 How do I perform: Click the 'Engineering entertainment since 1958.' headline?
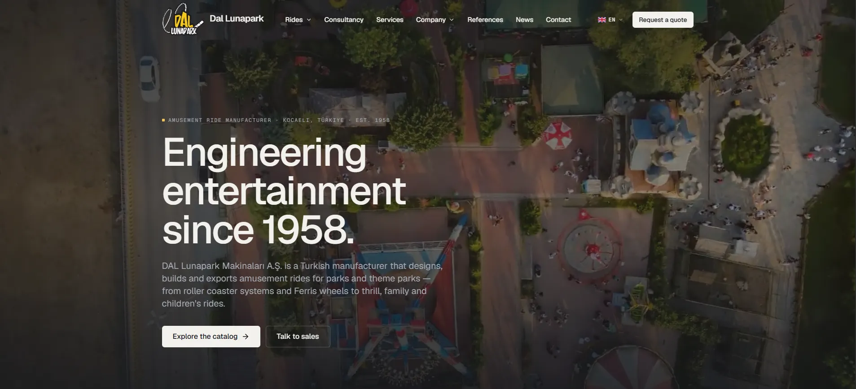pos(284,191)
